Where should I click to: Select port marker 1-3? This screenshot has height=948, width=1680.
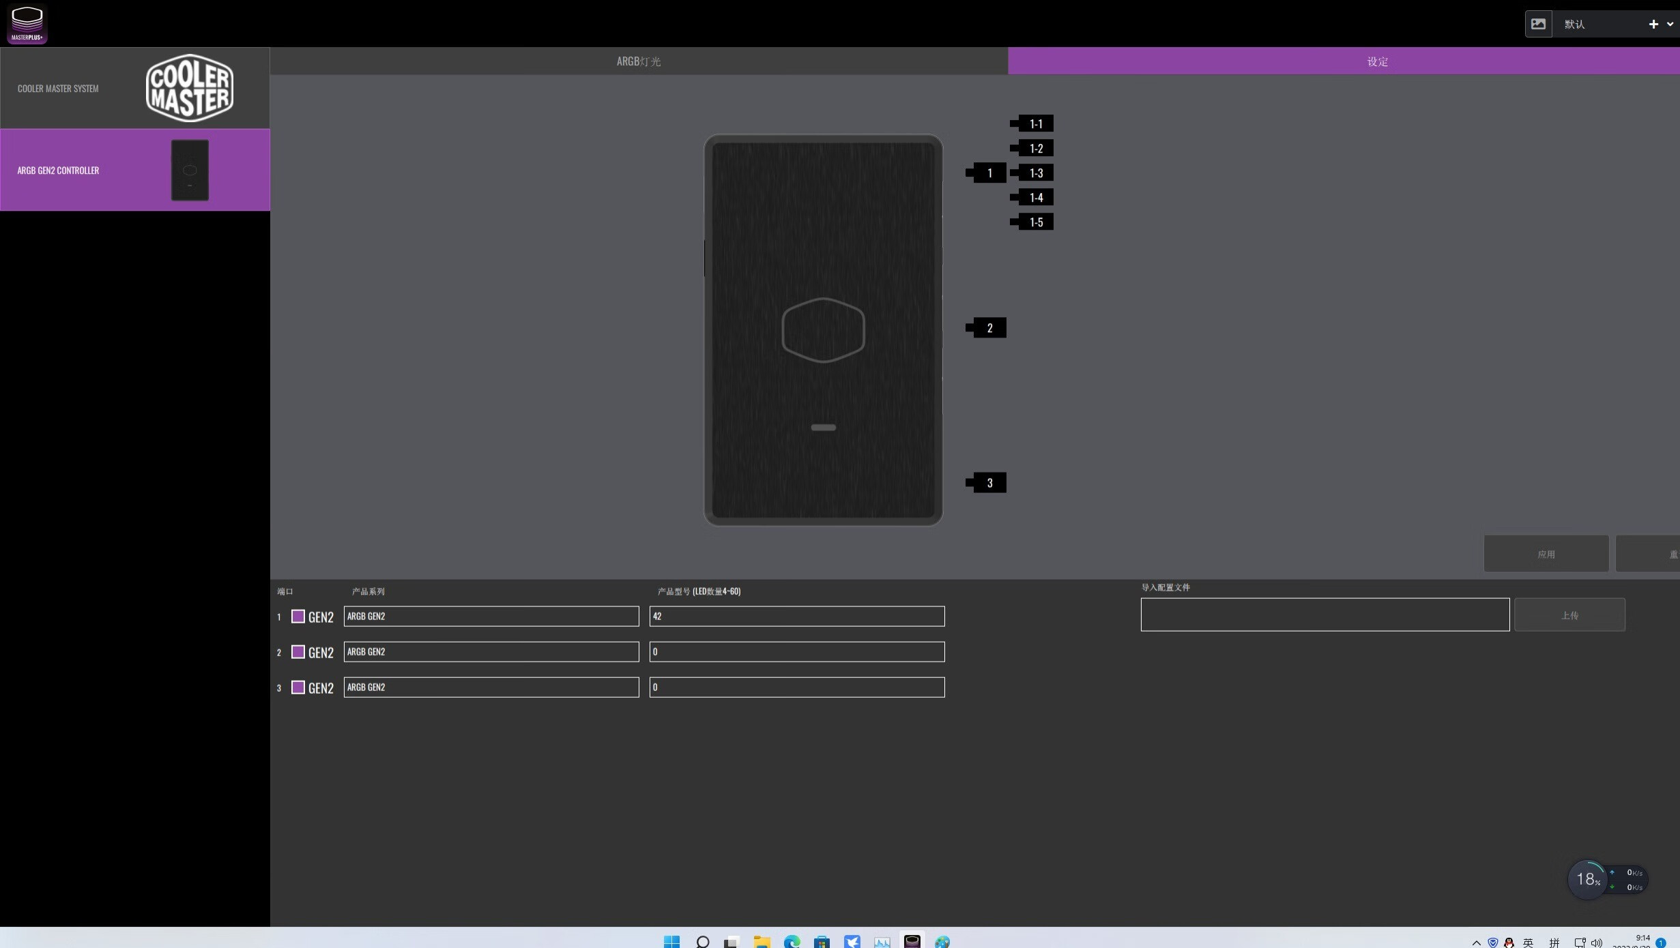1032,173
